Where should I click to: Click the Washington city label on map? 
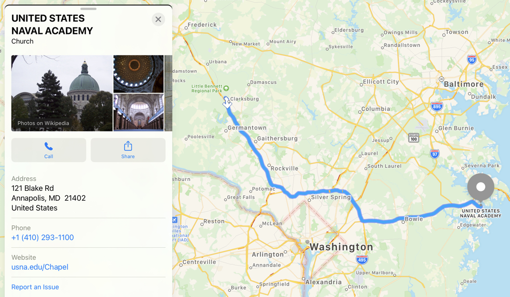click(341, 247)
